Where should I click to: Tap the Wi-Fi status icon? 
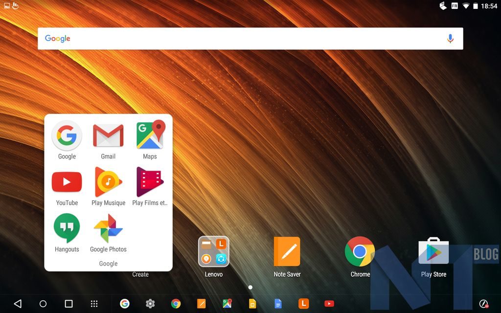pyautogui.click(x=466, y=6)
